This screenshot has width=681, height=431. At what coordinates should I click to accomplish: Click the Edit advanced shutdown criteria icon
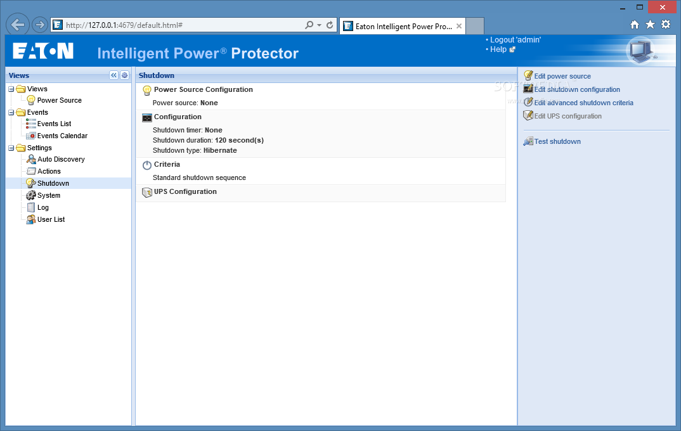pos(528,103)
